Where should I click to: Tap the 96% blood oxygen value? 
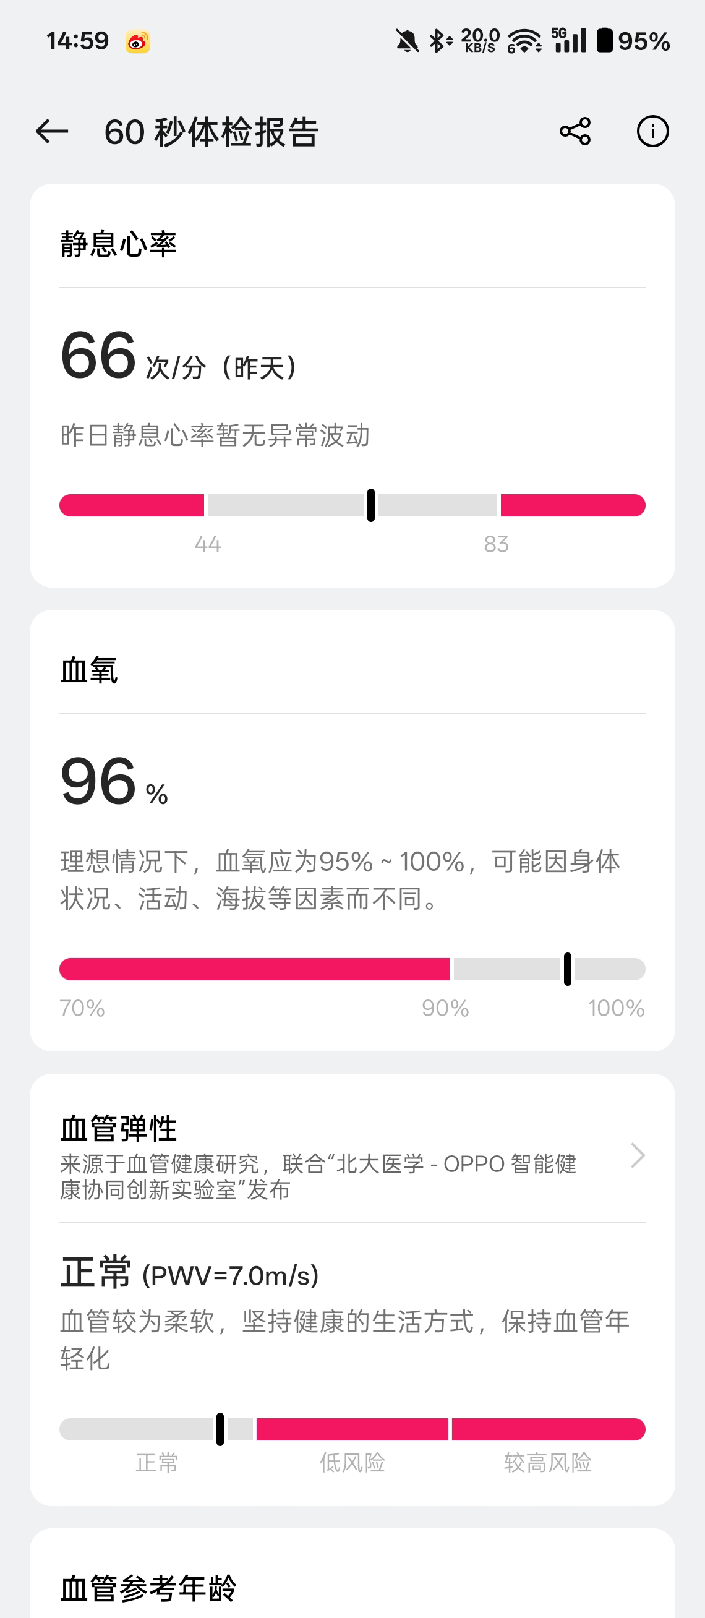pos(114,782)
